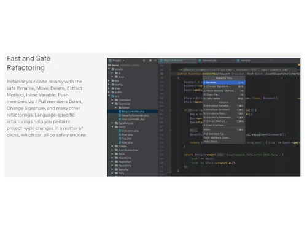
Task: Select the Pagination folder
Action: coord(125,162)
